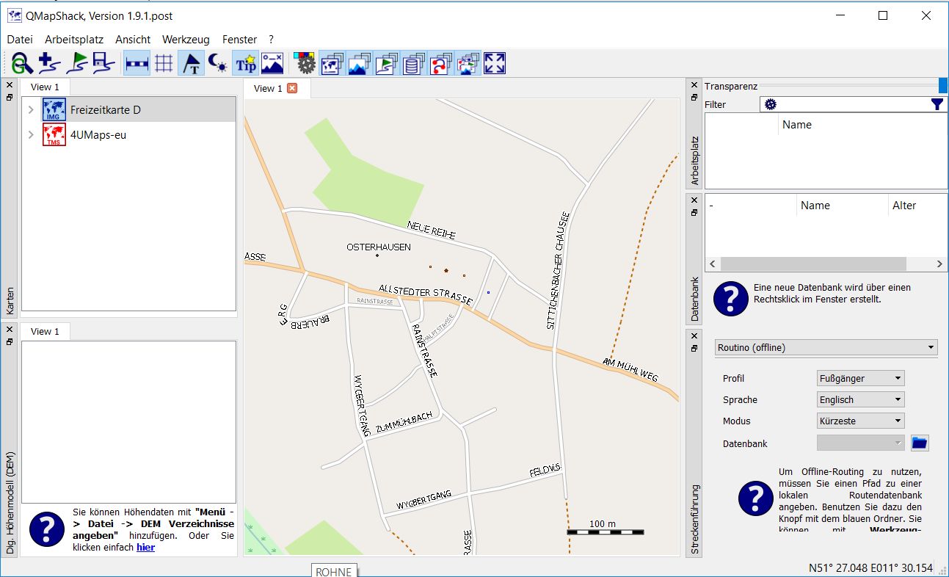Click the routing dock toolbar icon
Viewport: 949px width, 577px height.
pos(440,63)
